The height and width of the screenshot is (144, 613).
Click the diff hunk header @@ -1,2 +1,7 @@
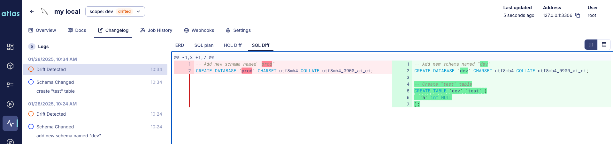point(194,57)
